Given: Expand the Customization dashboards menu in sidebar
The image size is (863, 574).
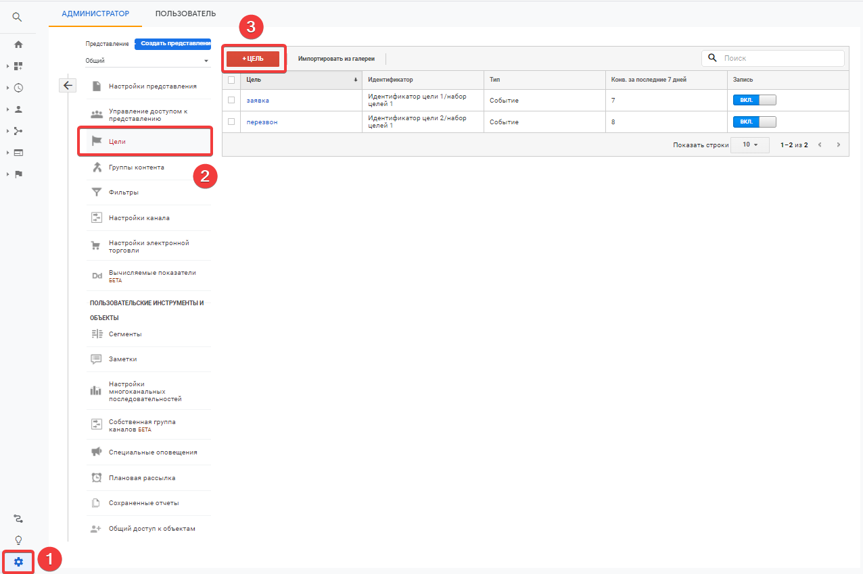Looking at the screenshot, I should [x=18, y=66].
